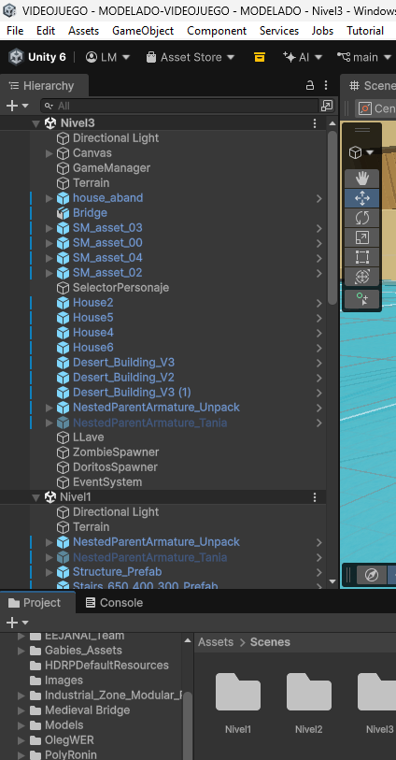396x760 pixels.
Task: Select House5 in Hierarchy
Action: point(93,318)
